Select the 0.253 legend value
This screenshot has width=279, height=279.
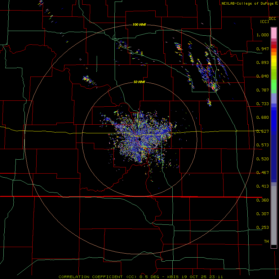[263, 228]
